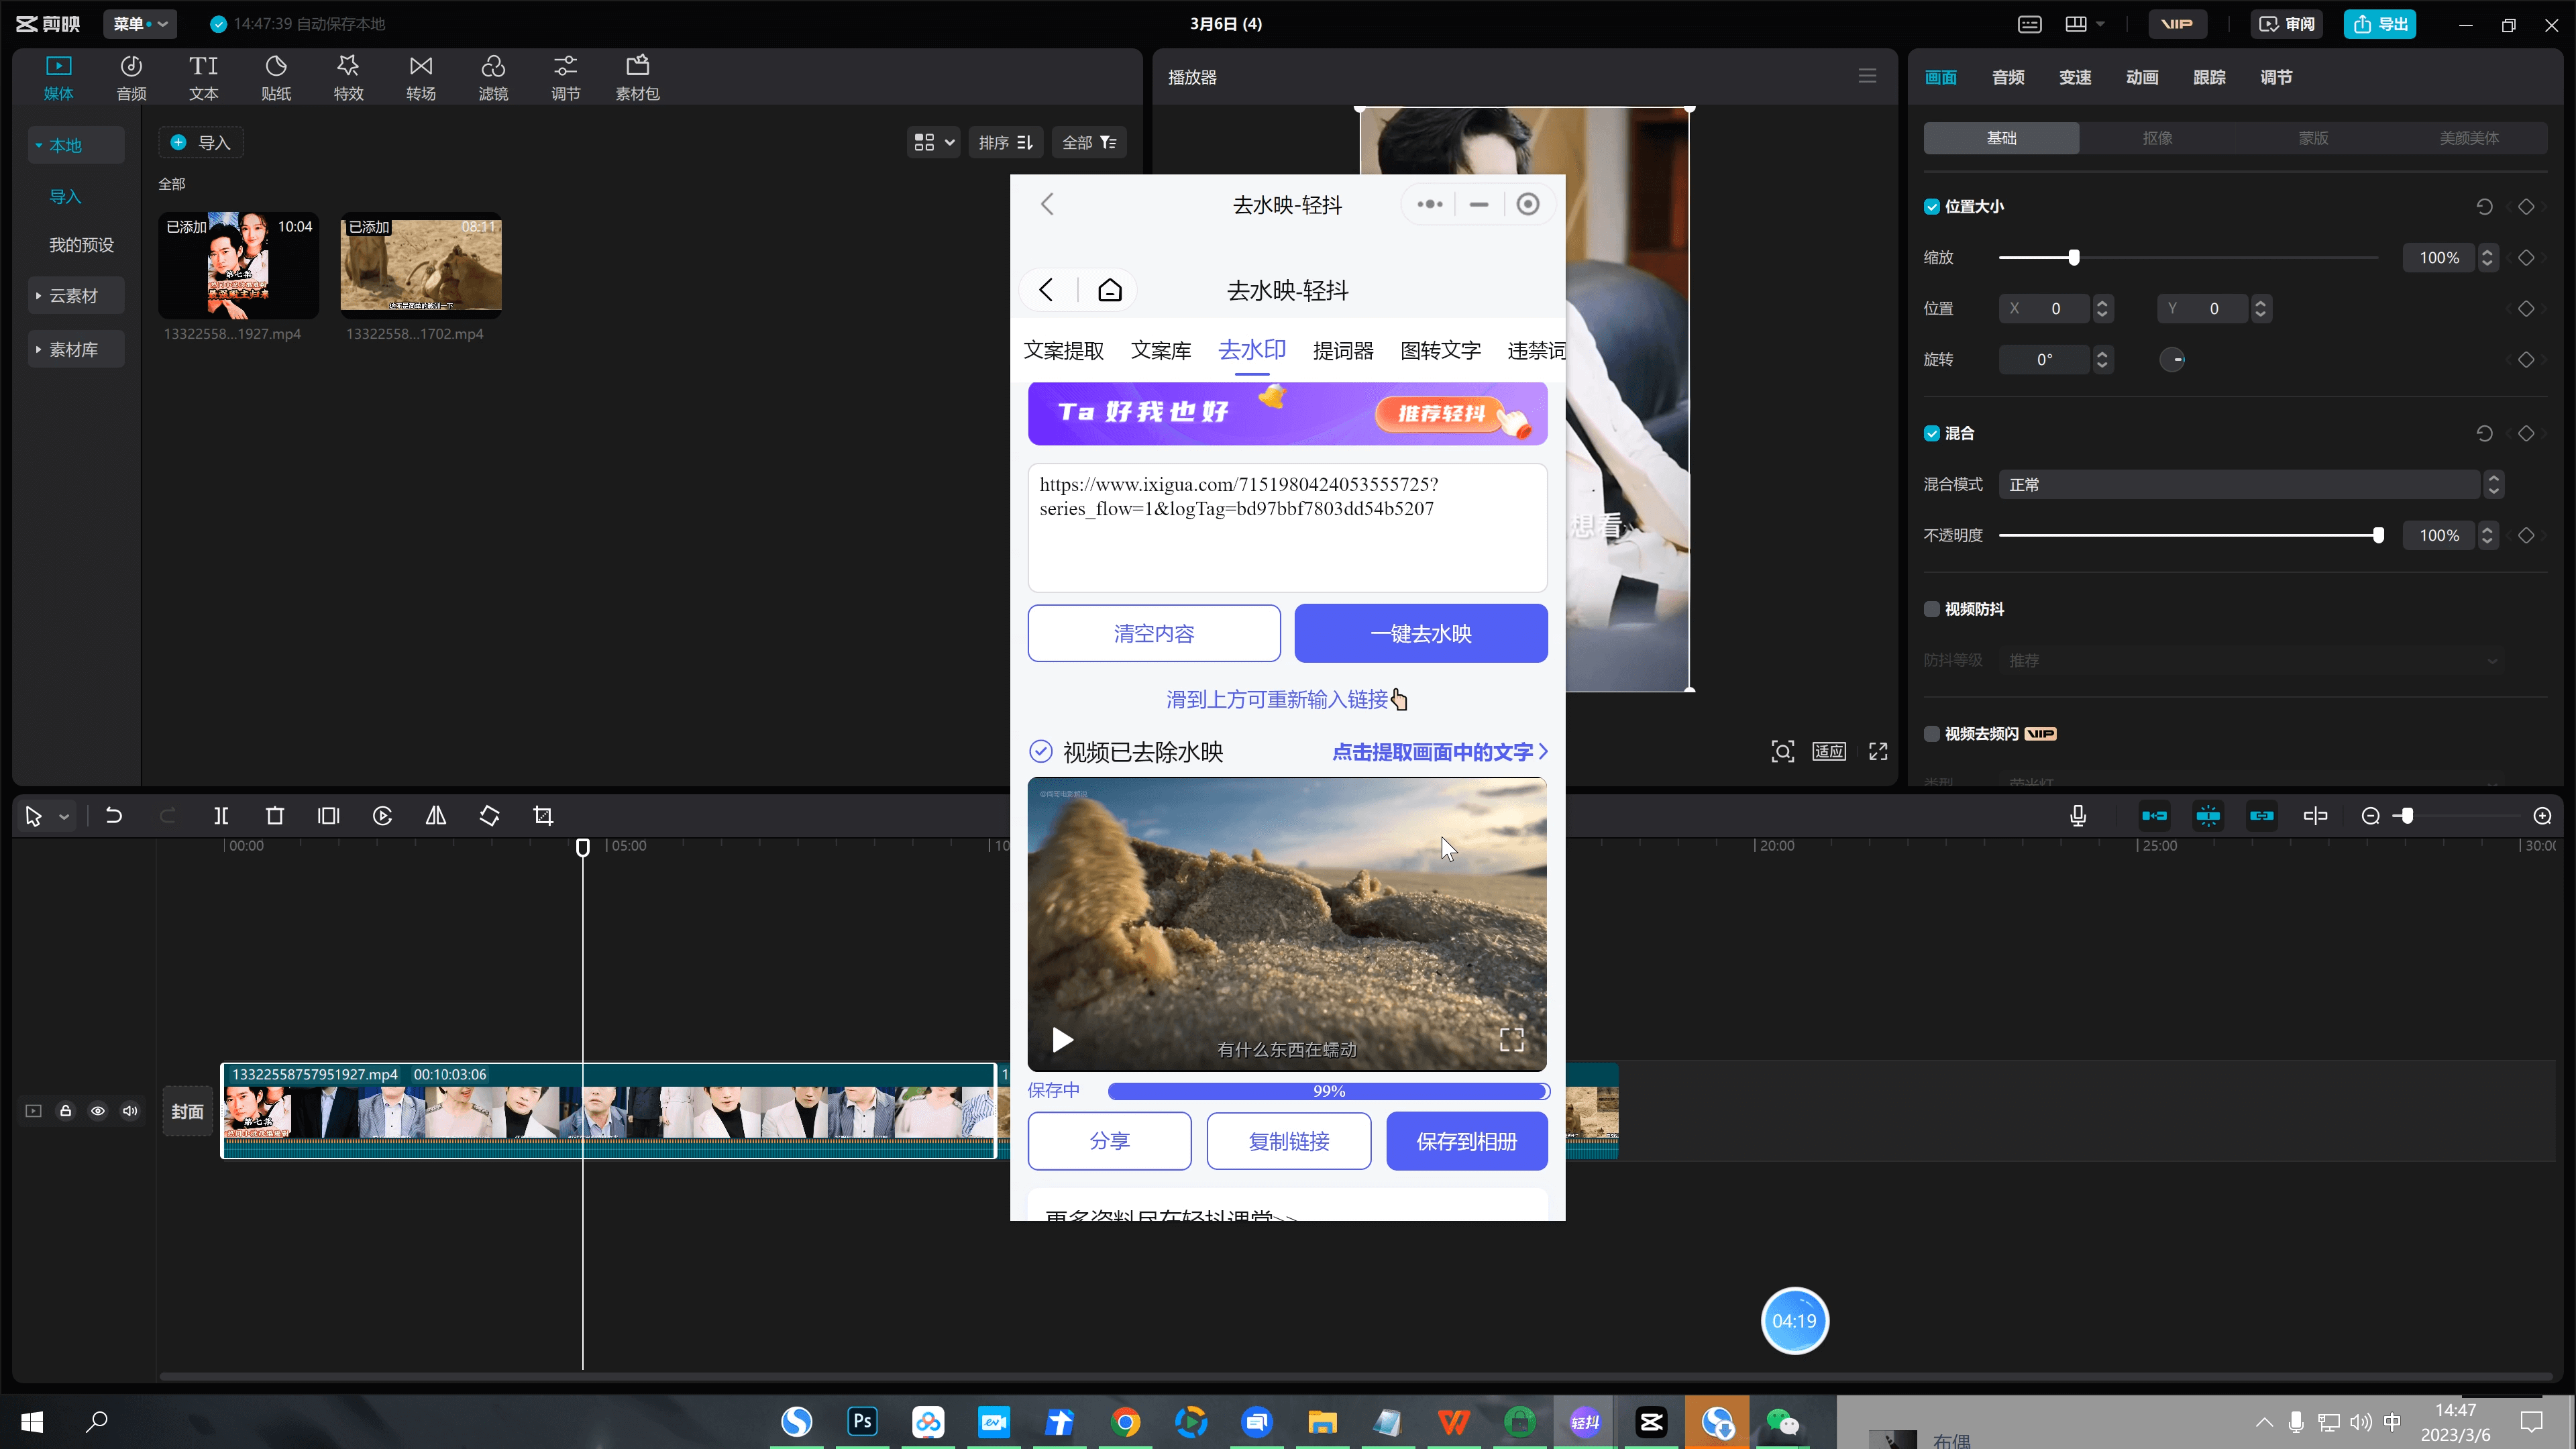The image size is (2576, 1449).
Task: Click the microphone record voiceover icon
Action: [2078, 816]
